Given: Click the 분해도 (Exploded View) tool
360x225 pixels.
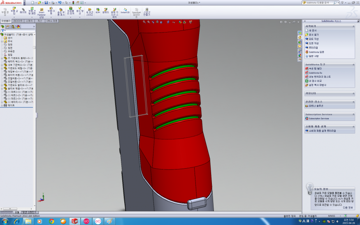Looking at the screenshot, I should coord(105,11).
